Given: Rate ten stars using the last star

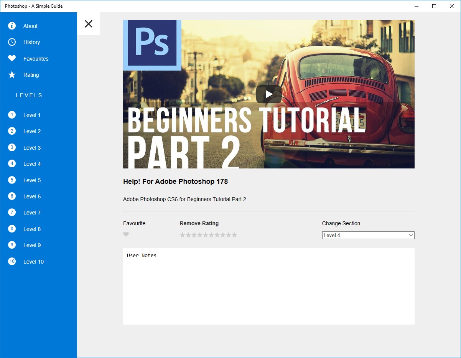Looking at the screenshot, I should point(234,235).
